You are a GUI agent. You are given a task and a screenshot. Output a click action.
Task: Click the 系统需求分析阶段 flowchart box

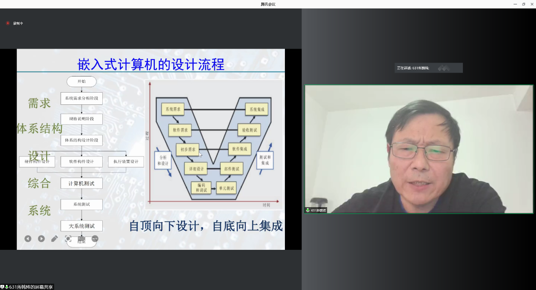click(x=81, y=98)
